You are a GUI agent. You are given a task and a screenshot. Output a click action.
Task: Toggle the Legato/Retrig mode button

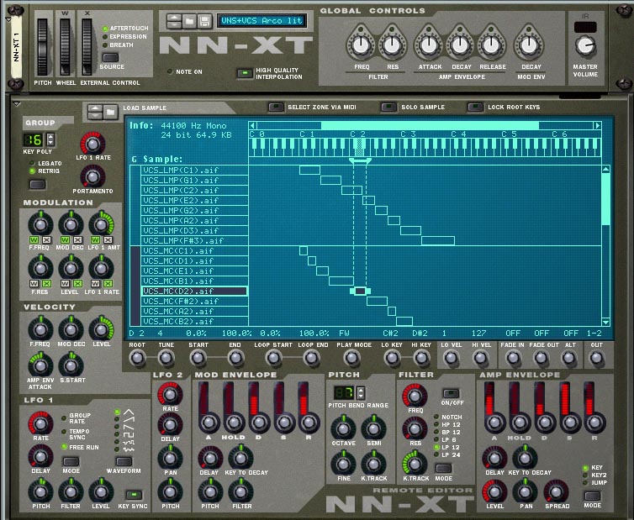pyautogui.click(x=38, y=185)
